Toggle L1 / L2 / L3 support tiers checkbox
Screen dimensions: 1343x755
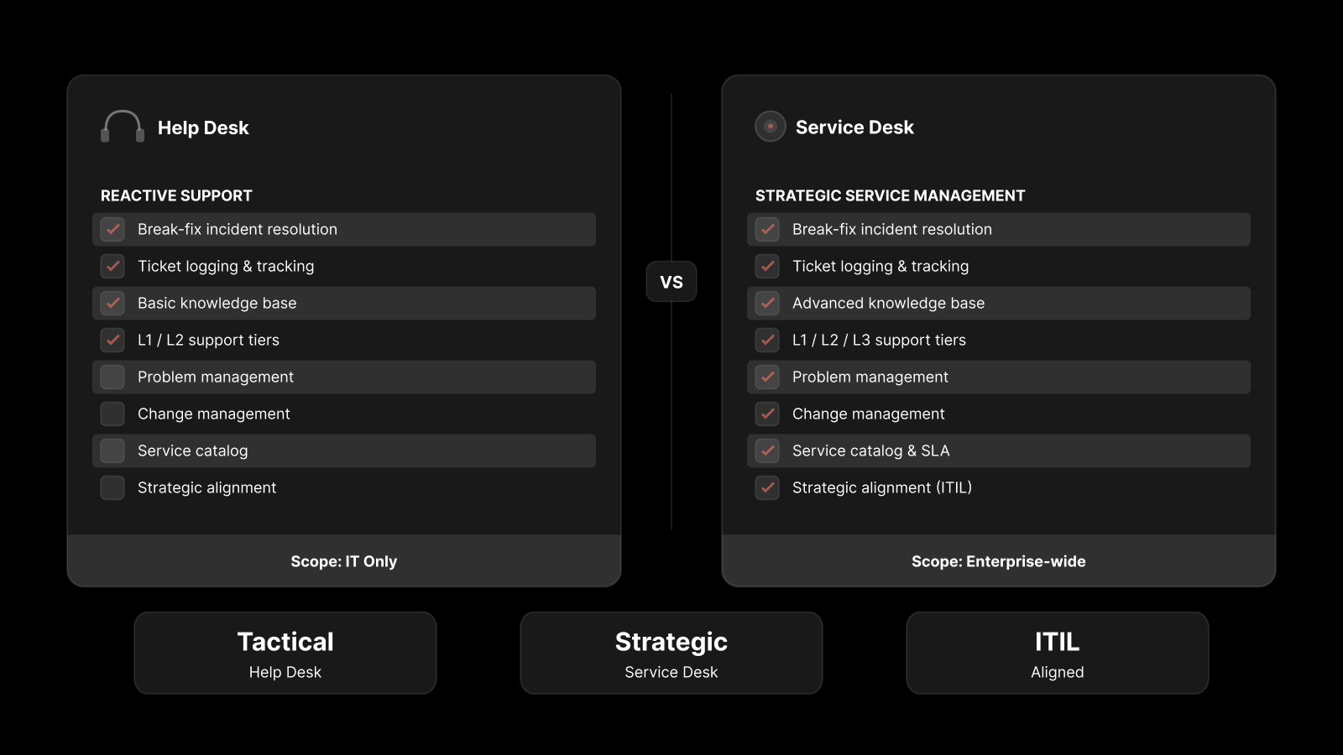coord(767,340)
